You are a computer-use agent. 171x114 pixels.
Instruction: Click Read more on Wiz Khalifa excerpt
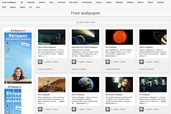111,103
